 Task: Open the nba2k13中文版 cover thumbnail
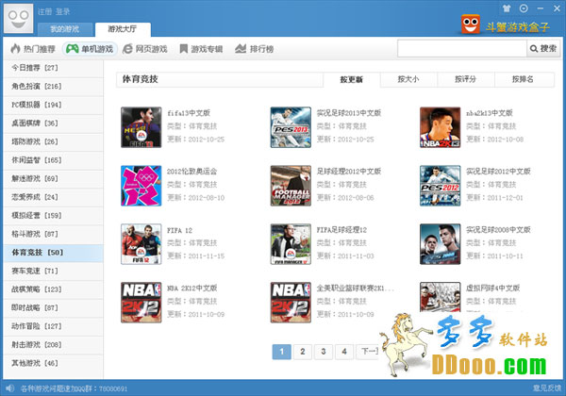[440, 127]
